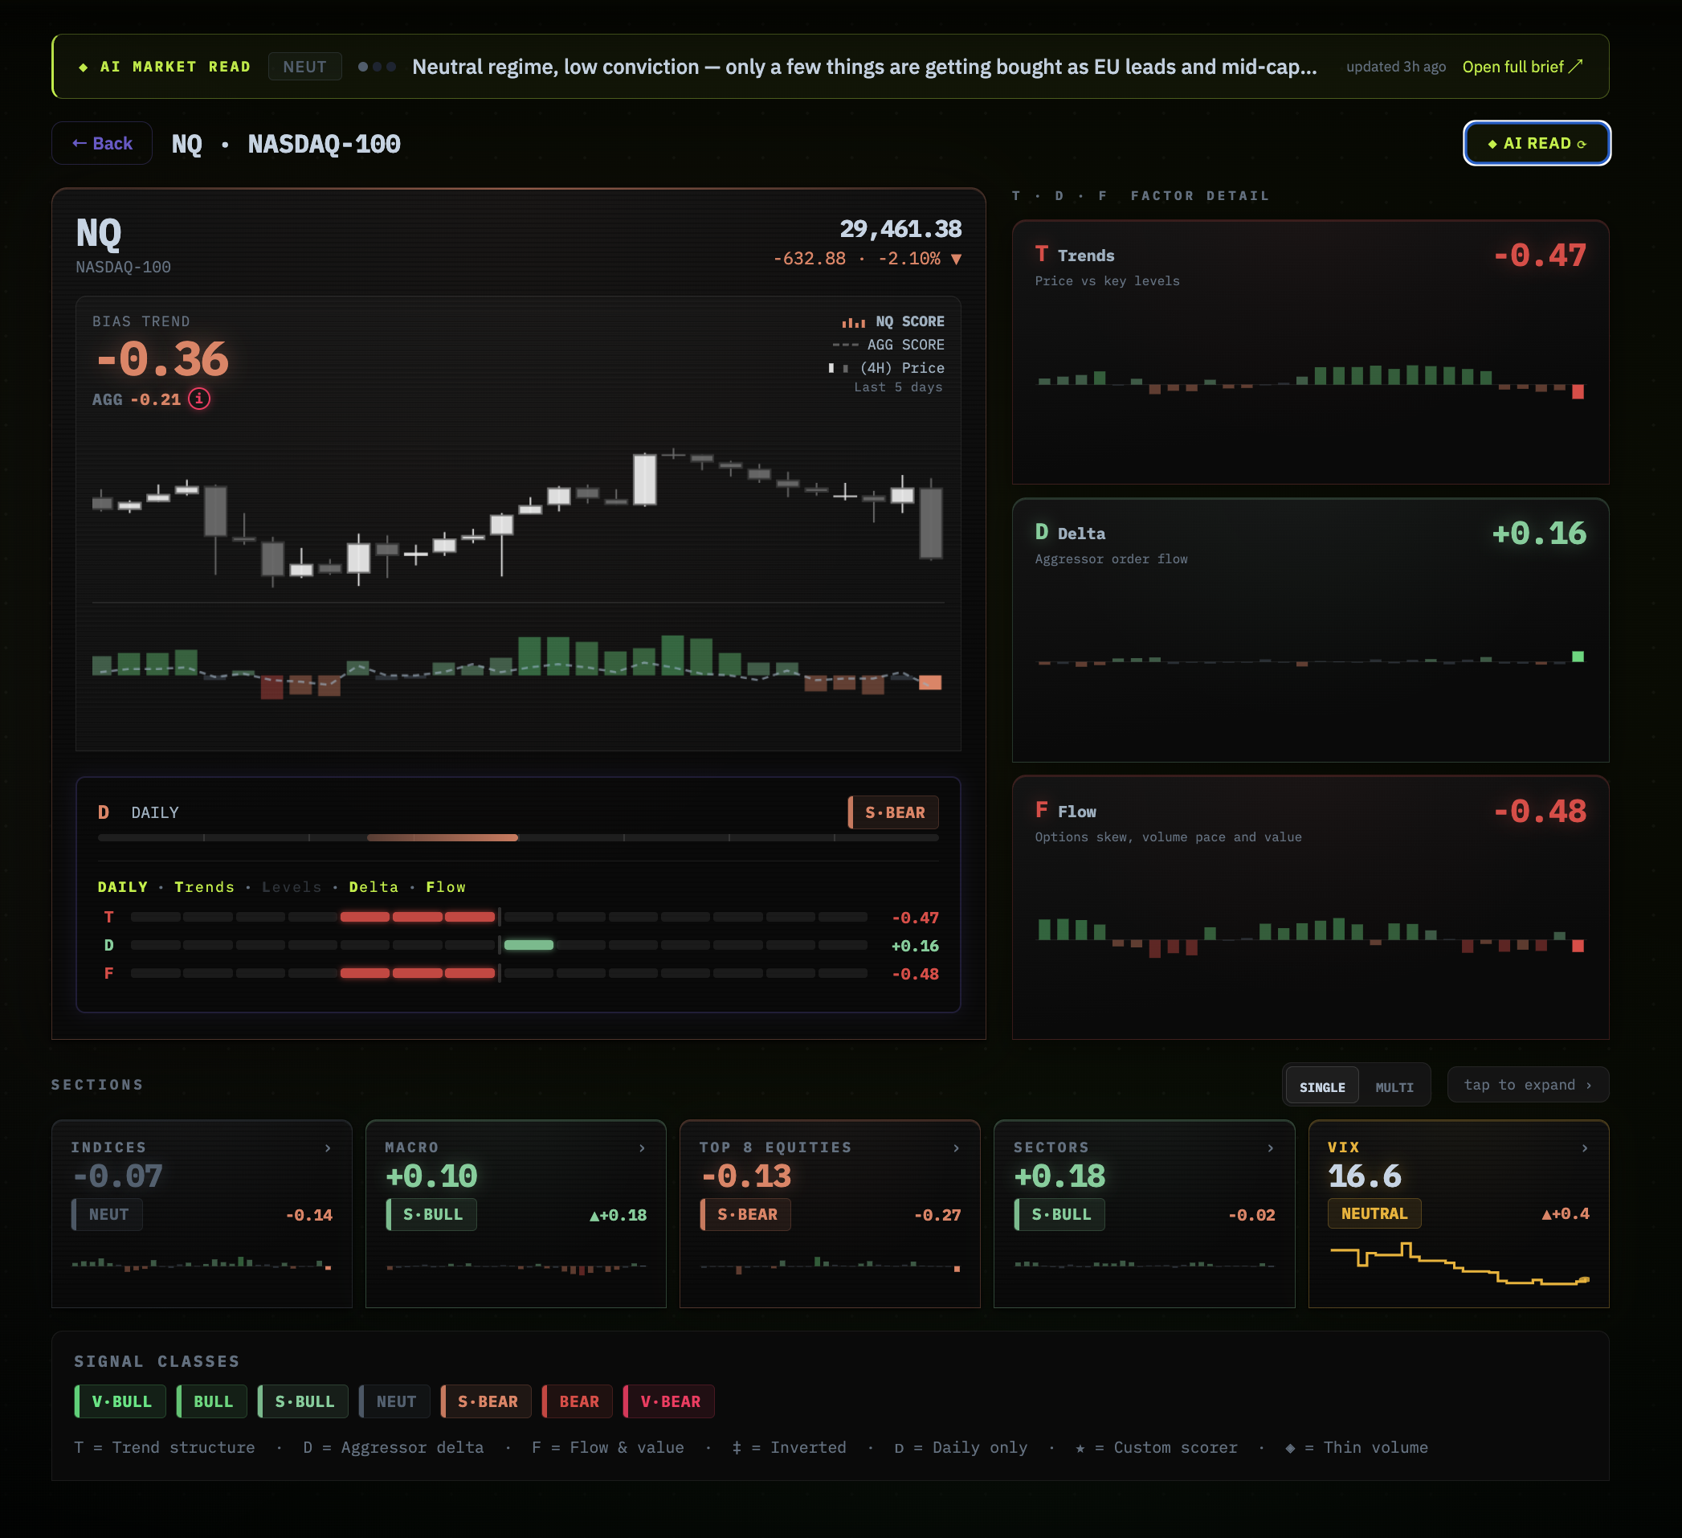1682x1538 pixels.
Task: Expand the MACRO section chevron
Action: coord(642,1147)
